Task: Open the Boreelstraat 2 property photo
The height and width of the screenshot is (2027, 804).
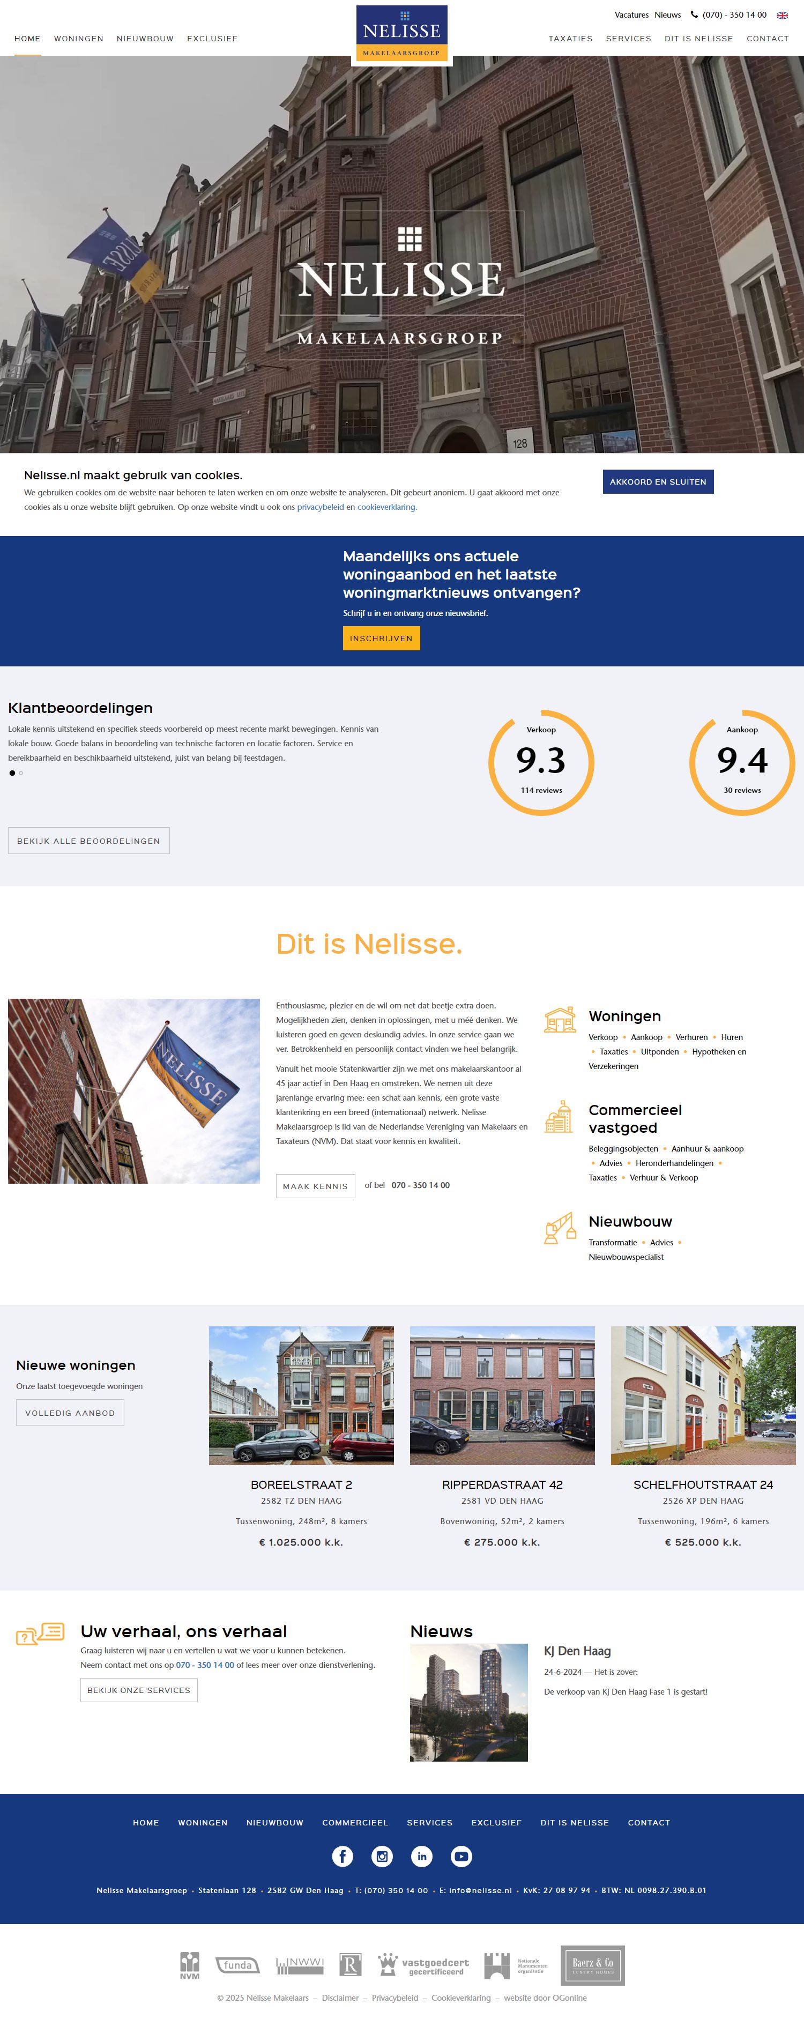Action: [x=301, y=1395]
